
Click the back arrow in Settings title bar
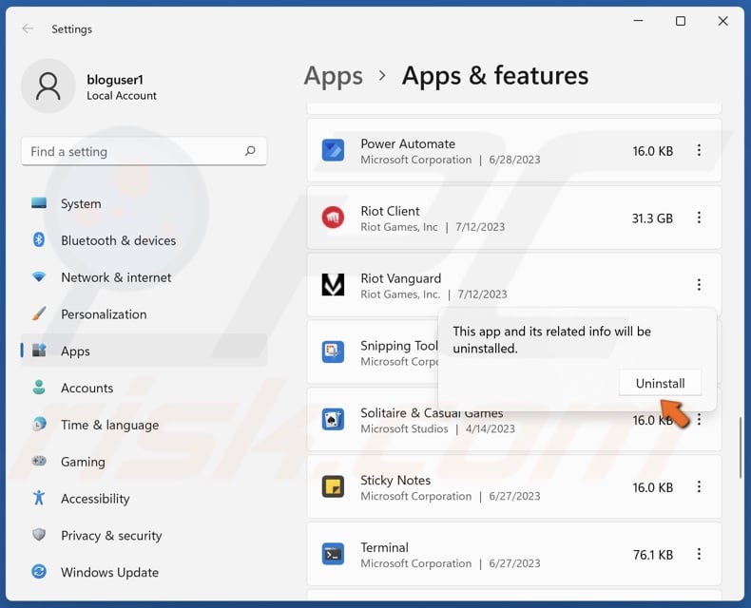pos(28,28)
